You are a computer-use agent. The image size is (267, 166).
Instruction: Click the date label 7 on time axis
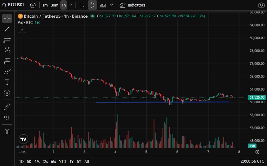pos(208,152)
